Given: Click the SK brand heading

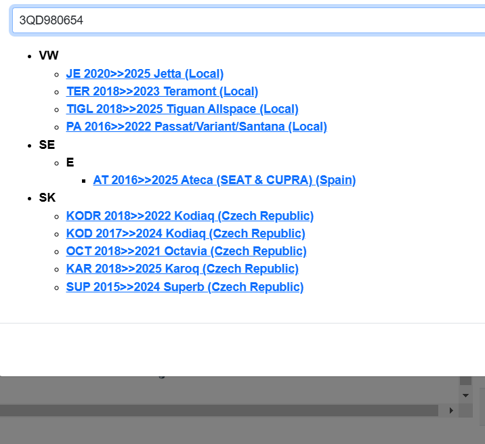Looking at the screenshot, I should 47,198.
